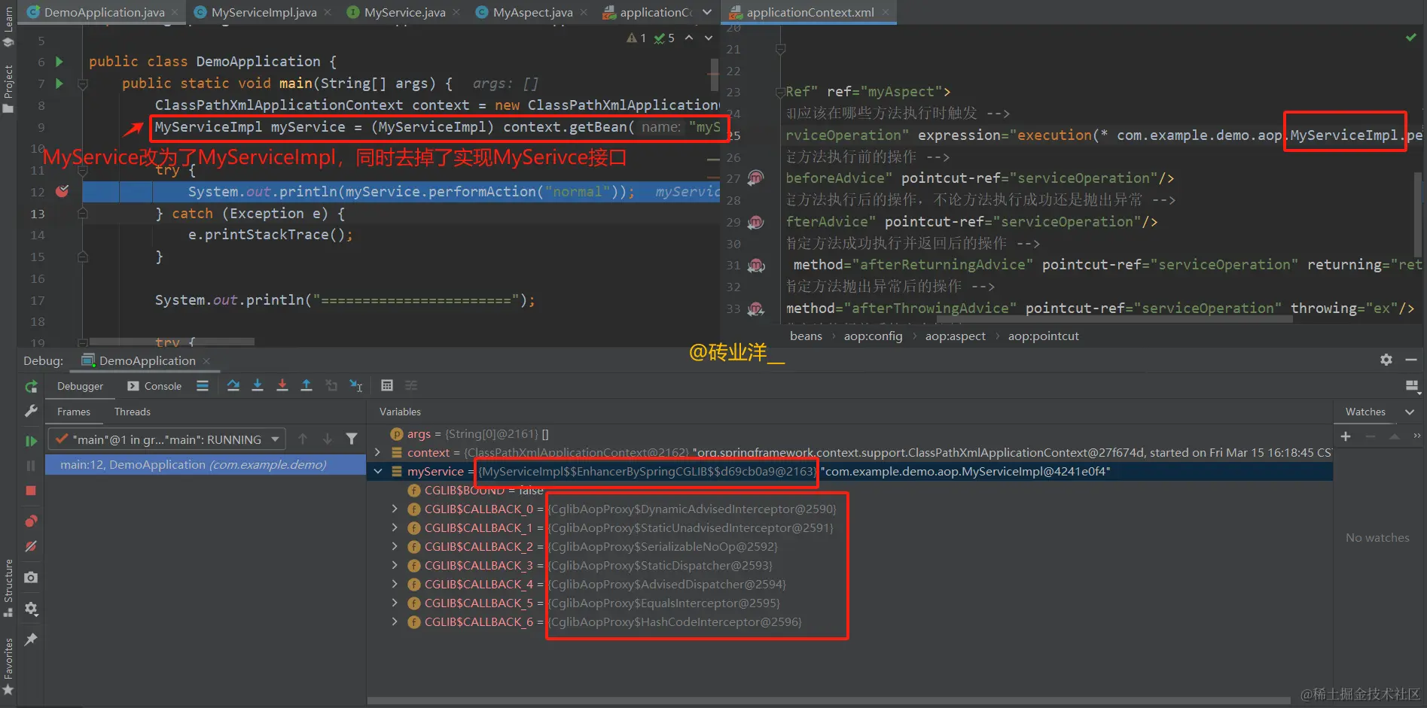Click the aop:config breadcrumb
1427x708 pixels.
click(873, 336)
